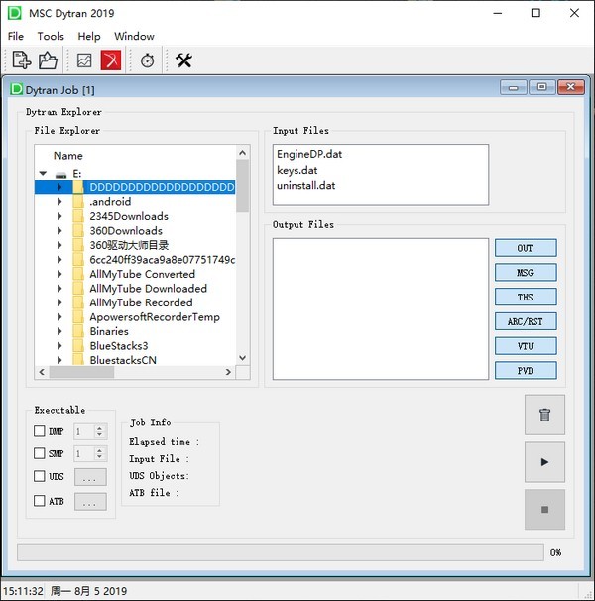Click the ARC/RST output button
595x601 pixels.
click(526, 321)
